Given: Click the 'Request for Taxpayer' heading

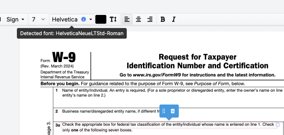Looking at the screenshot, I should (197, 57).
